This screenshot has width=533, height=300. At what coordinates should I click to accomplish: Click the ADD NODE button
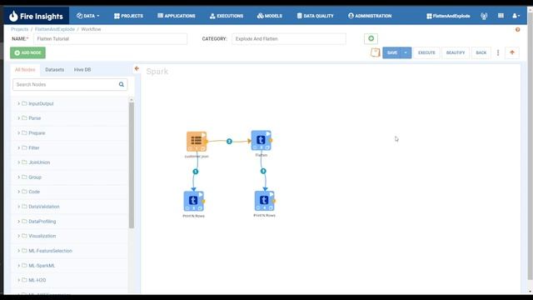(x=27, y=52)
